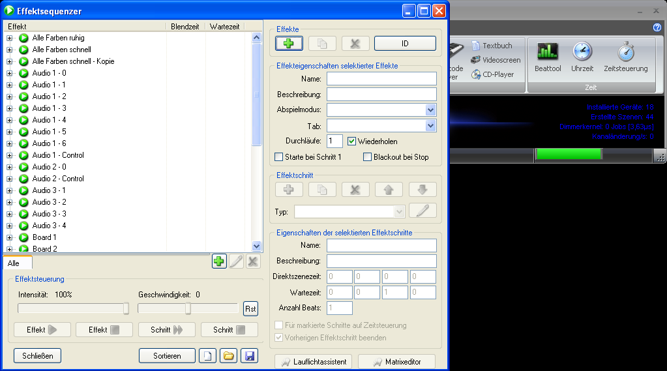Click the save disk icon
Image resolution: width=667 pixels, height=371 pixels.
click(x=249, y=356)
